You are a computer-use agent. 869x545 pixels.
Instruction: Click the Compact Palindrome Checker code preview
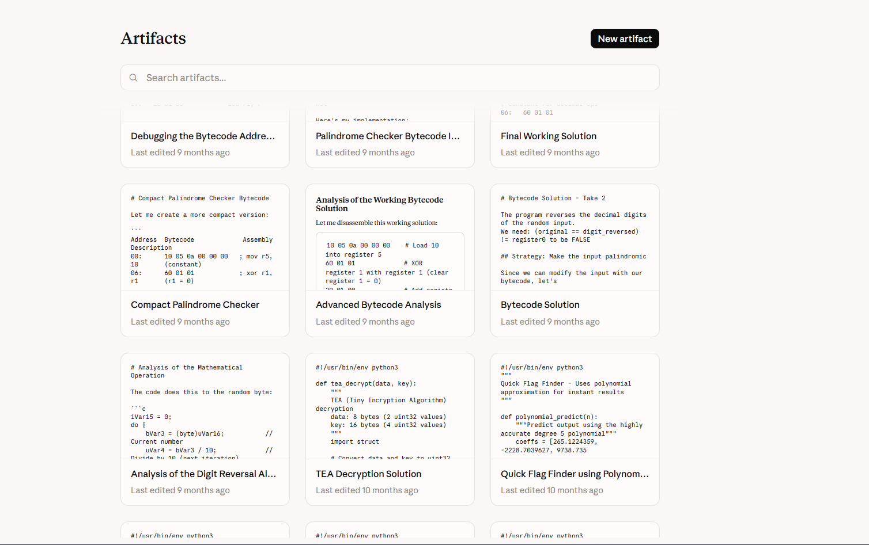pyautogui.click(x=205, y=238)
